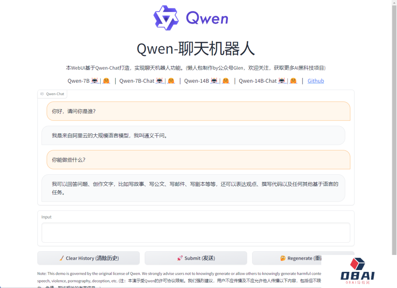Viewport: 397px width, 288px height.
Task: Click the robot icon next to Qwen-14B-Chat
Action: coord(282,81)
